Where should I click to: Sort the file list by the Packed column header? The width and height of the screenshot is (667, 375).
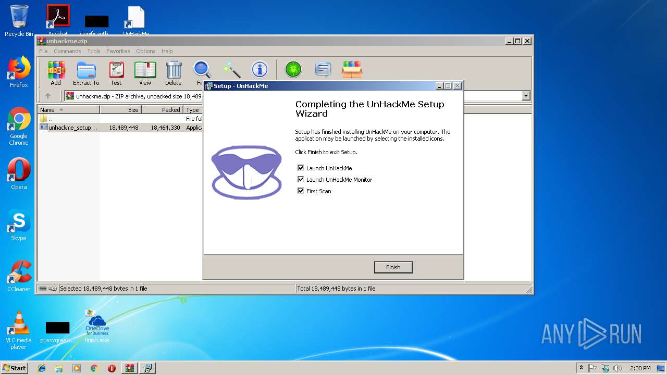[162, 110]
